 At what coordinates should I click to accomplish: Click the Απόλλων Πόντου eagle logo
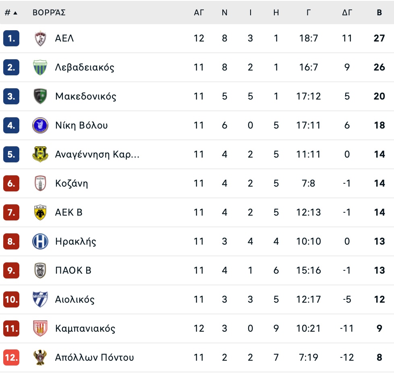coord(40,357)
